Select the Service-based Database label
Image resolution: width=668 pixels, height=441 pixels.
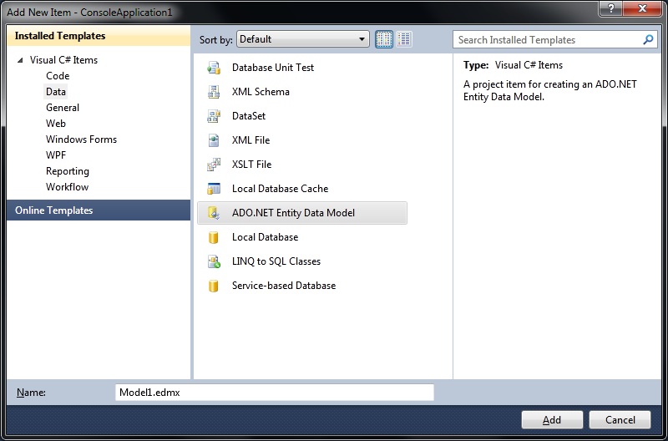(284, 286)
